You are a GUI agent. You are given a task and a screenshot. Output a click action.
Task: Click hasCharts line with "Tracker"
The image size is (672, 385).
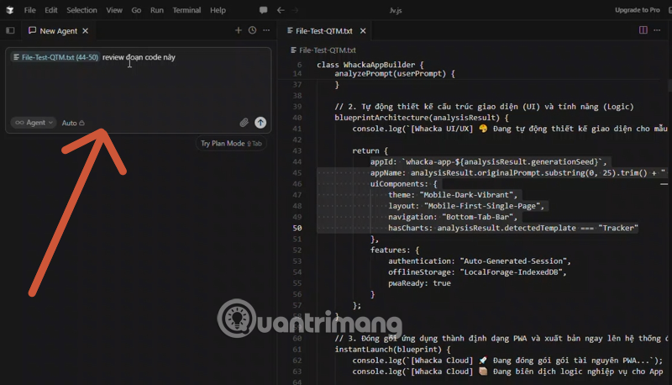click(513, 228)
